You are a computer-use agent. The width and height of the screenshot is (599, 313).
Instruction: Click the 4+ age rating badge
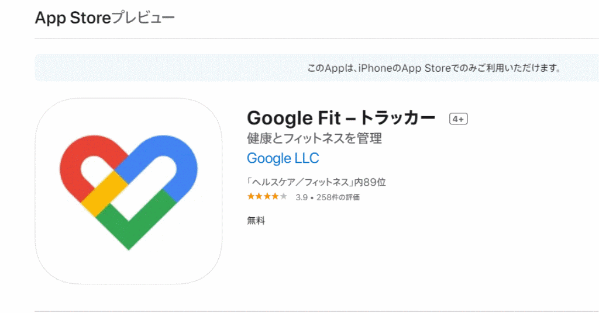458,119
